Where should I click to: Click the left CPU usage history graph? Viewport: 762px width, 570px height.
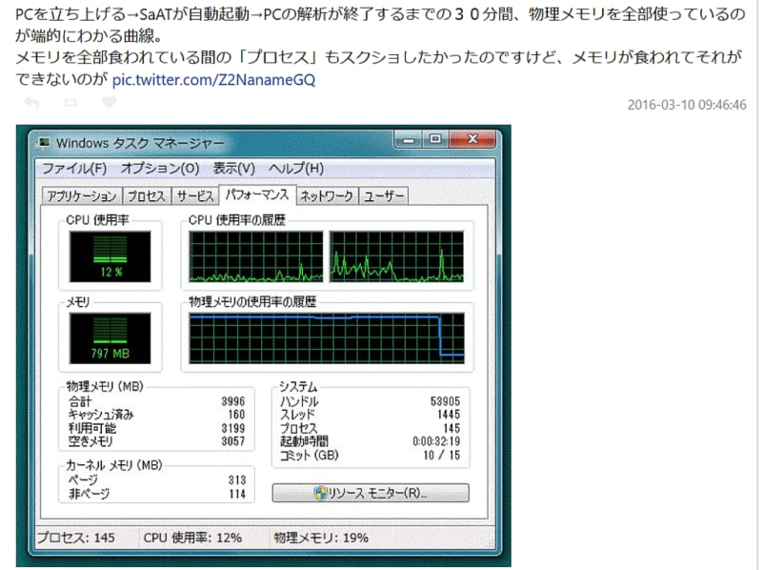[255, 256]
